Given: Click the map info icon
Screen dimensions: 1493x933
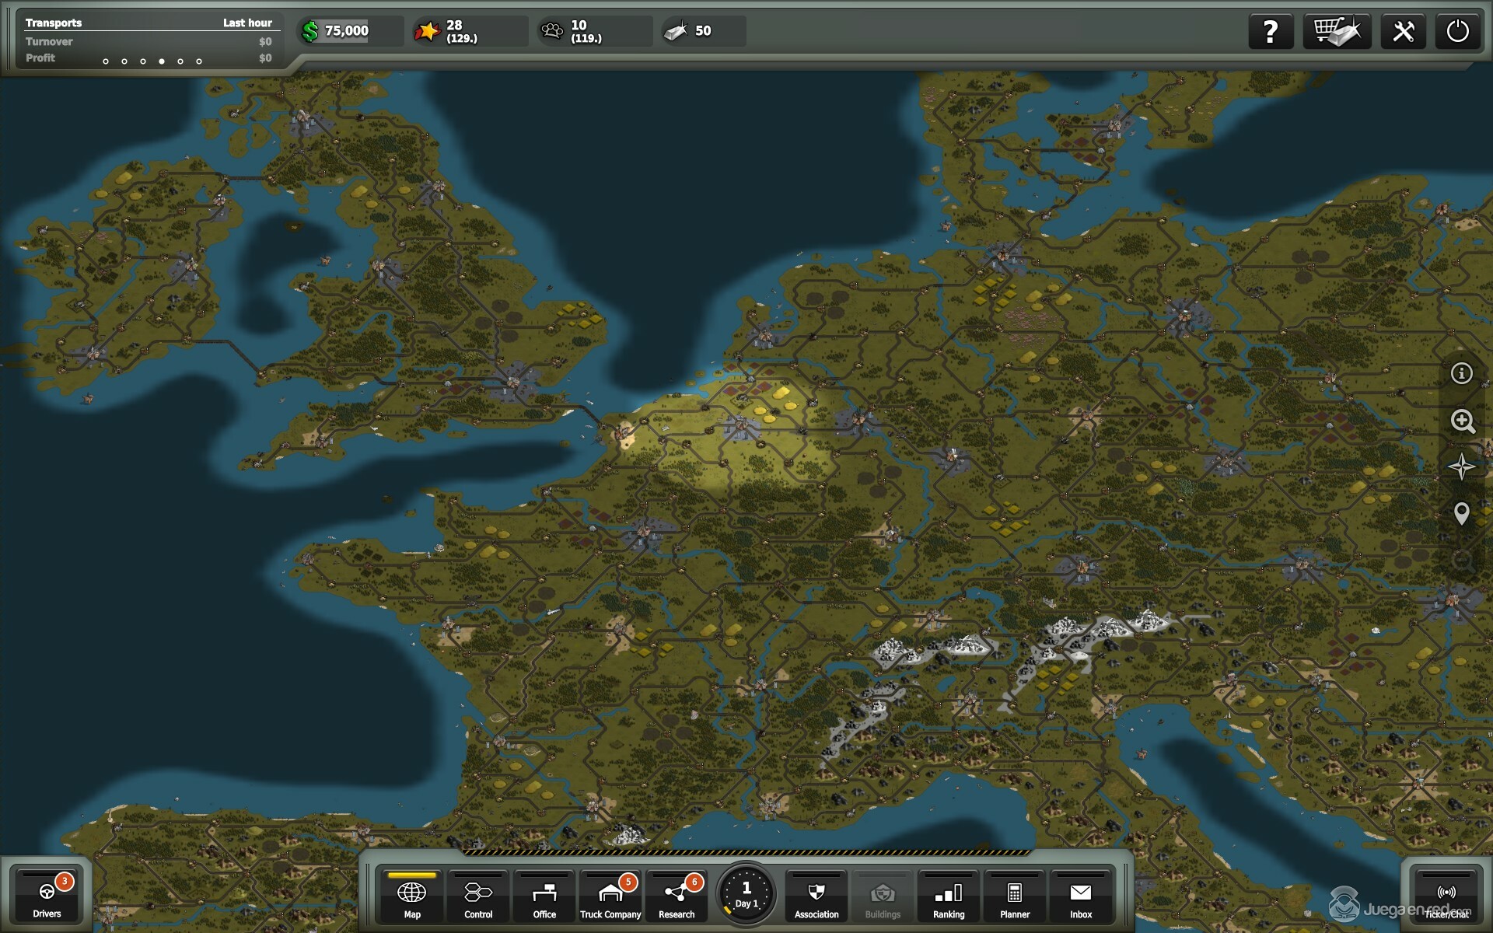Looking at the screenshot, I should coord(1461,374).
